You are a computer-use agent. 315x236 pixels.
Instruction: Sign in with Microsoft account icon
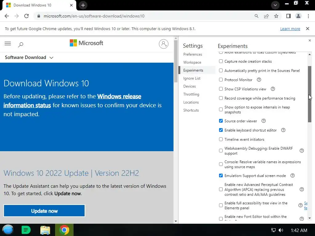(x=164, y=44)
